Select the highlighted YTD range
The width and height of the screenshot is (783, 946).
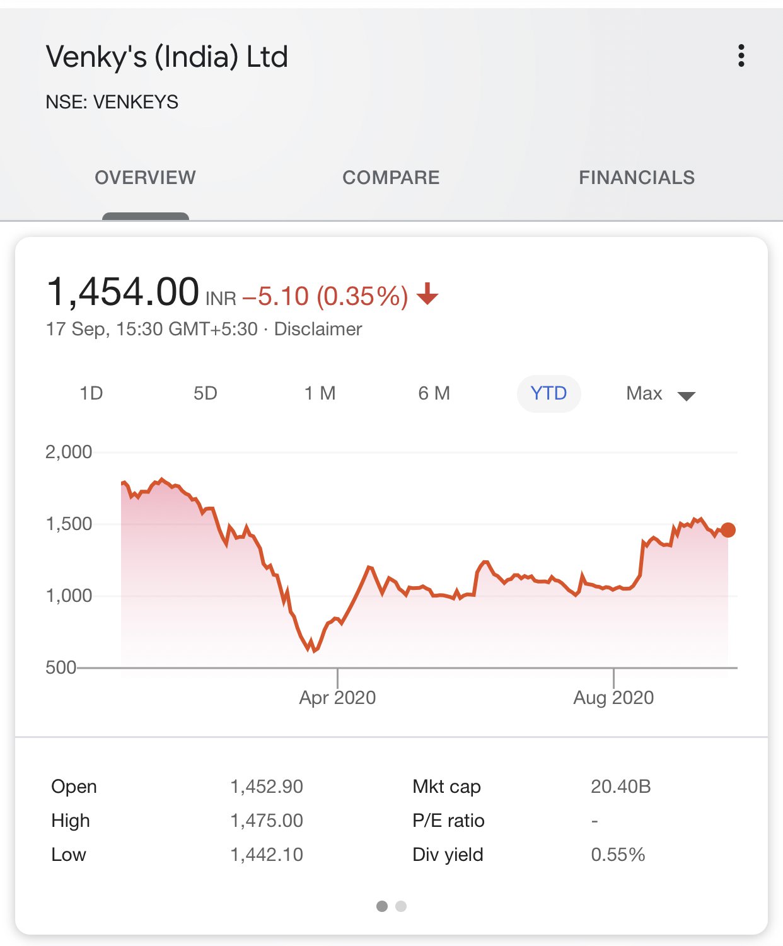coord(548,393)
